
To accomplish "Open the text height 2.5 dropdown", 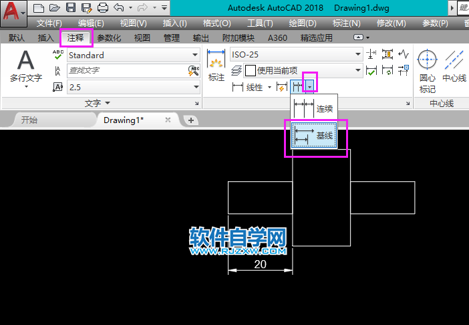I will click(x=134, y=87).
